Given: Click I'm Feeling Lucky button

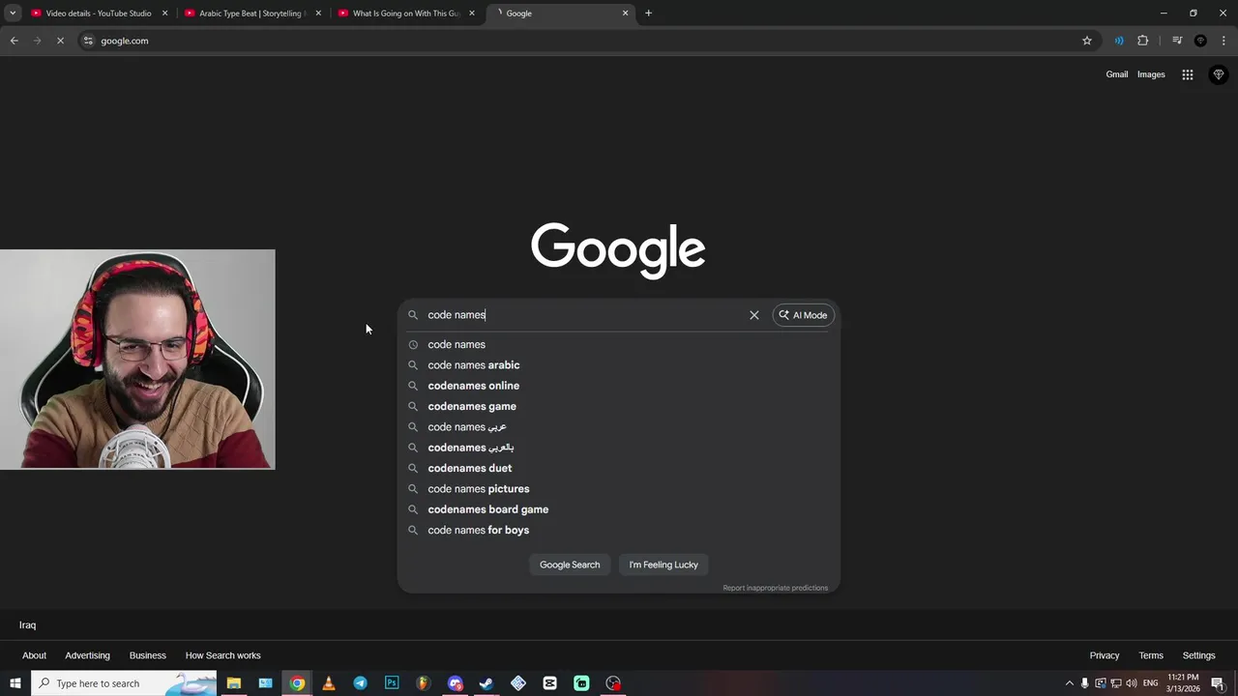Looking at the screenshot, I should click(663, 565).
